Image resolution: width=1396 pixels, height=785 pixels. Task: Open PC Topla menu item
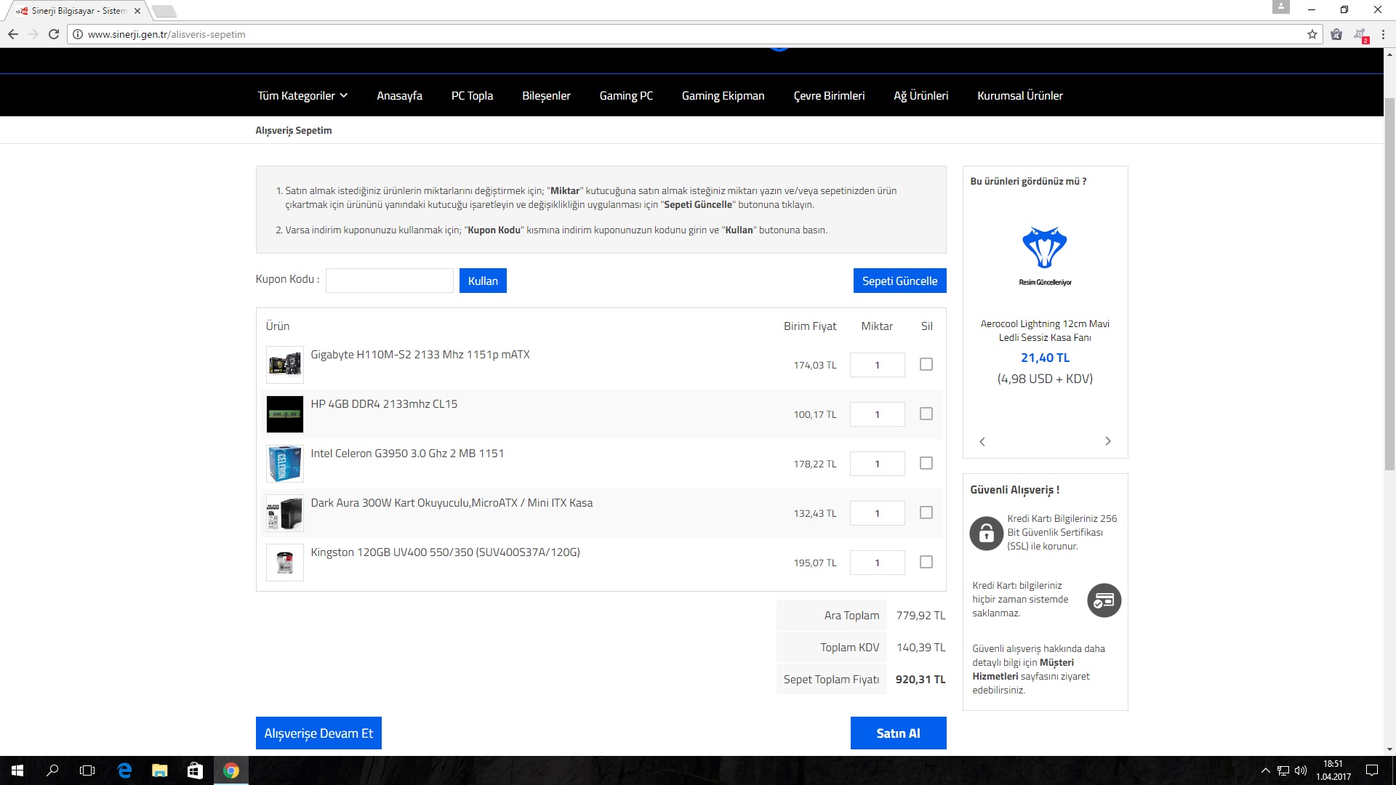tap(472, 95)
